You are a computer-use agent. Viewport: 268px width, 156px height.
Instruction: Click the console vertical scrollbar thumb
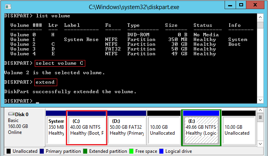[x=261, y=25]
